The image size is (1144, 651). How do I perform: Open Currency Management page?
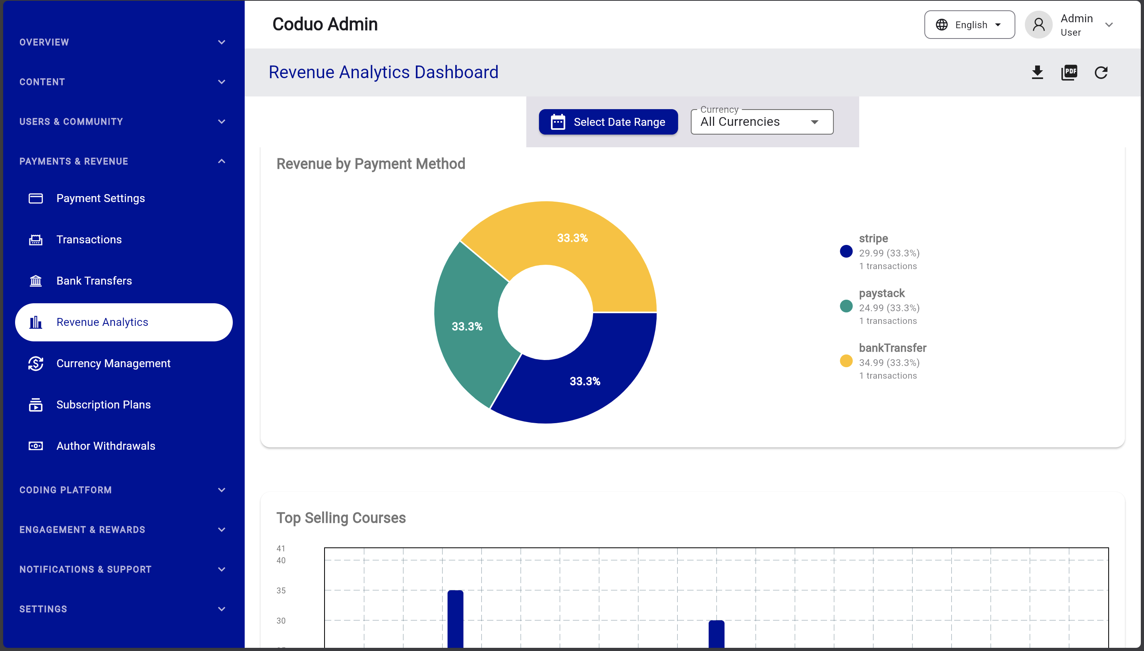(124, 364)
